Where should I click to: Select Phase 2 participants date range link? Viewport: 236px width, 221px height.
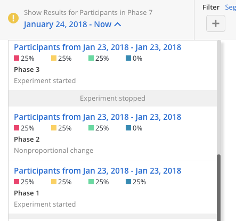point(97,117)
